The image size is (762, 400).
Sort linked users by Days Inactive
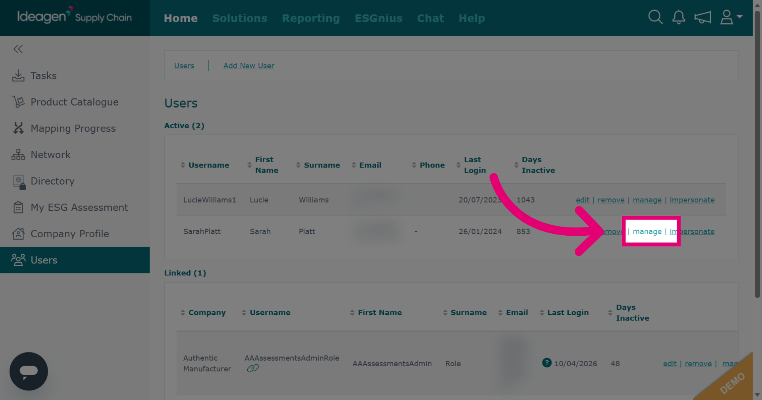[629, 313]
